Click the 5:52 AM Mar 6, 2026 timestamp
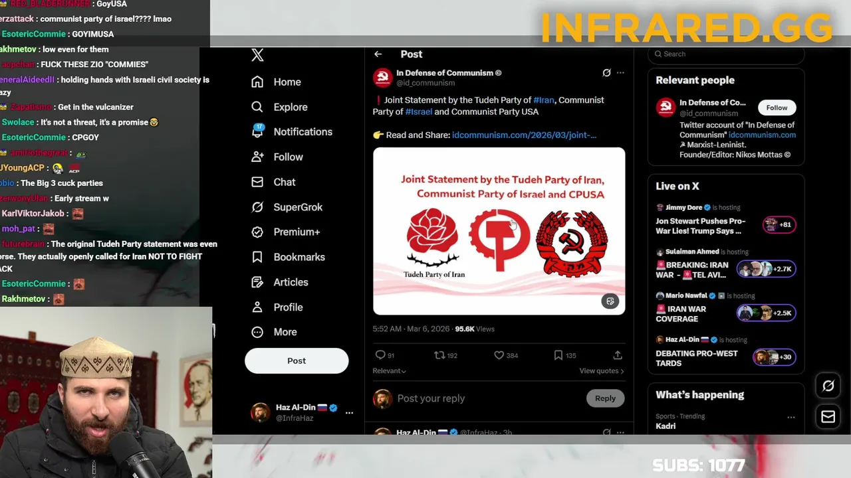851x478 pixels. point(411,329)
